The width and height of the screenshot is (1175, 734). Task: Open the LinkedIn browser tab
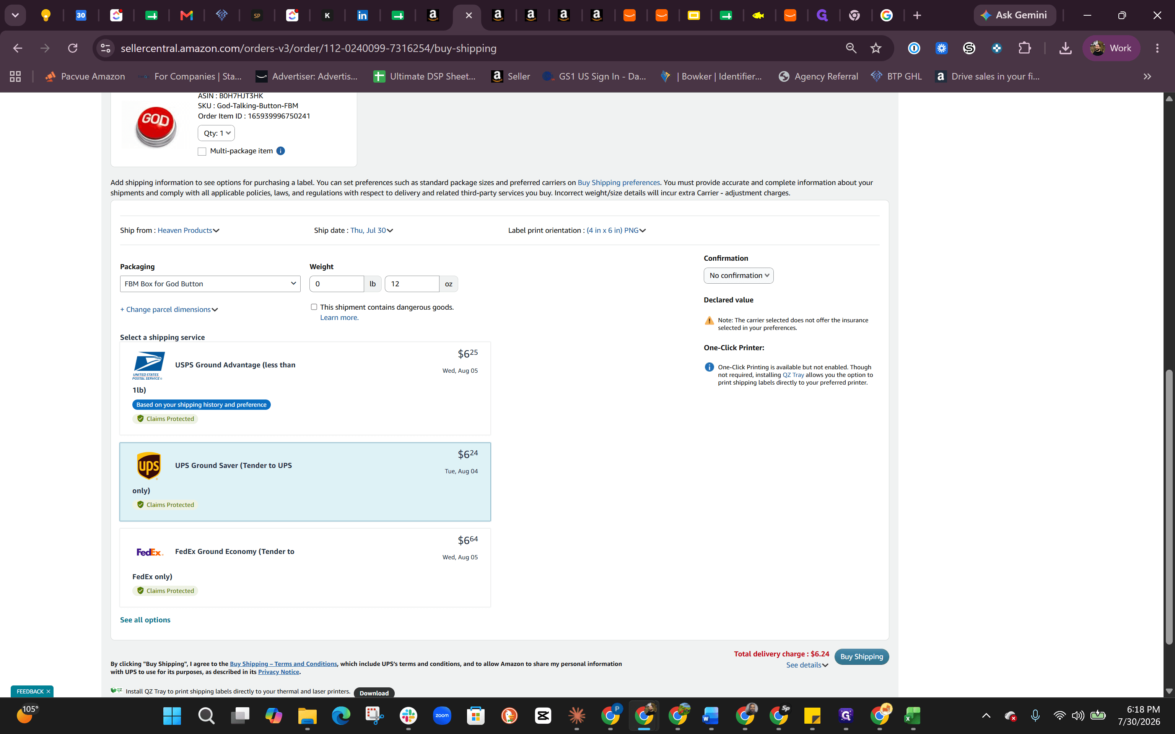362,16
